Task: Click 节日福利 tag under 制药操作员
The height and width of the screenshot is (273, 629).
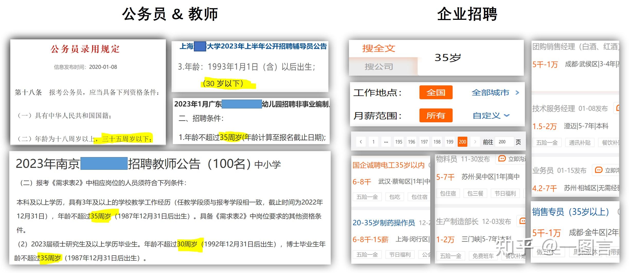Action: [x=400, y=255]
